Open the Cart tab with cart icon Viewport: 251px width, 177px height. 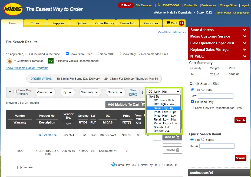pos(174,23)
